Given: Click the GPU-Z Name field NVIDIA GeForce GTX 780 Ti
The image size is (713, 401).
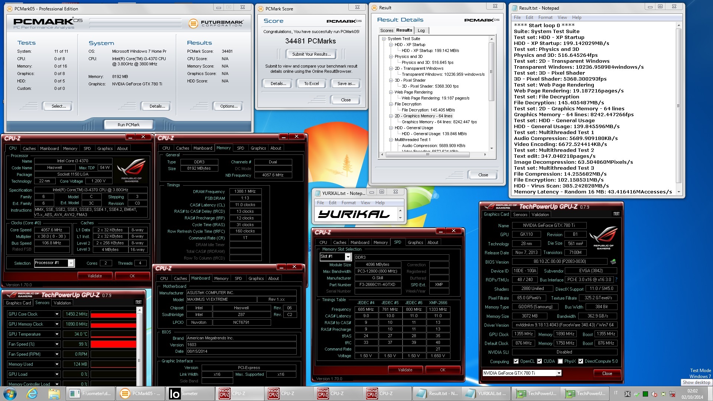Looking at the screenshot, I should coord(548,225).
